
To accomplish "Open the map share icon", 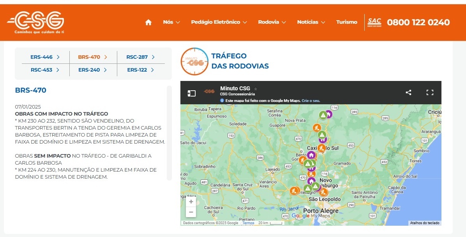I will [408, 93].
